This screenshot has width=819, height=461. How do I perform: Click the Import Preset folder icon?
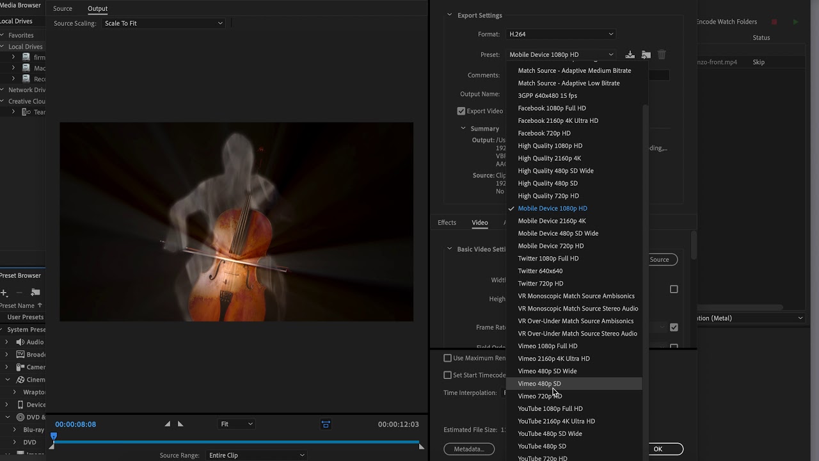pyautogui.click(x=646, y=54)
